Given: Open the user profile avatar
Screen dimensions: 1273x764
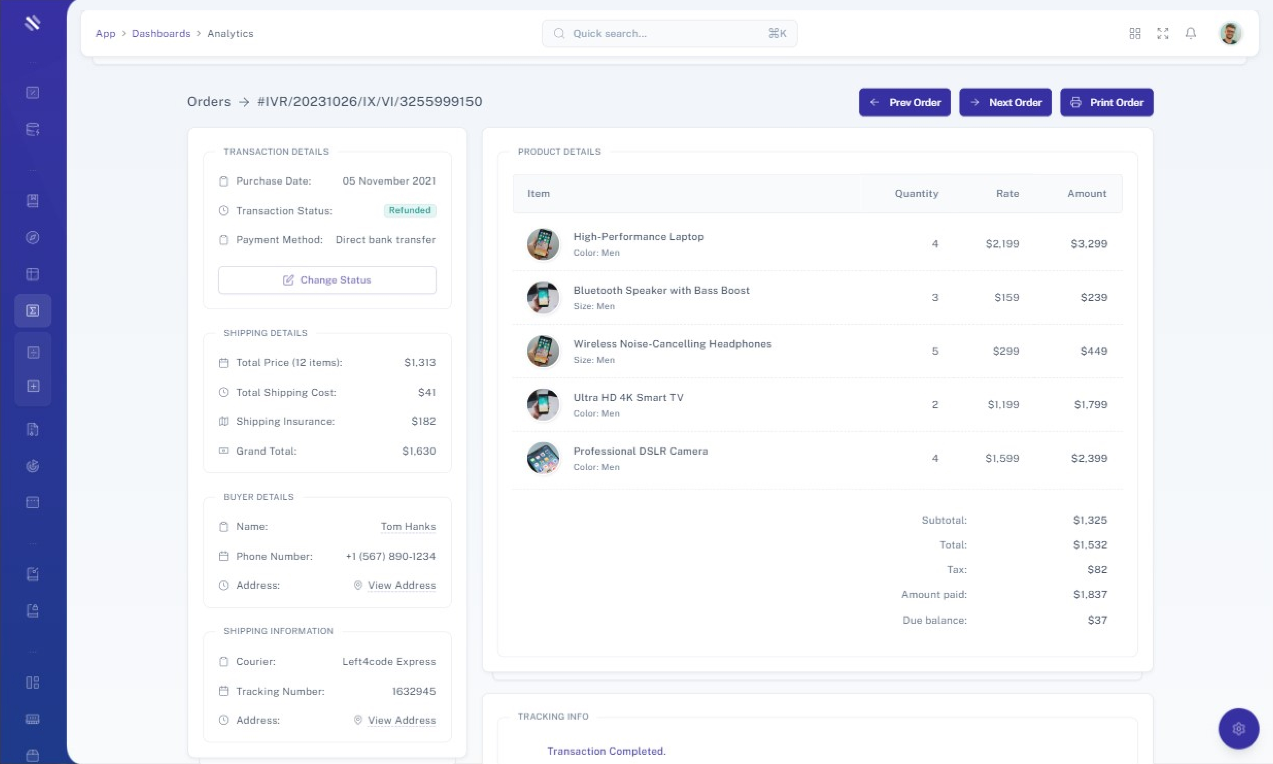Looking at the screenshot, I should click(x=1230, y=33).
